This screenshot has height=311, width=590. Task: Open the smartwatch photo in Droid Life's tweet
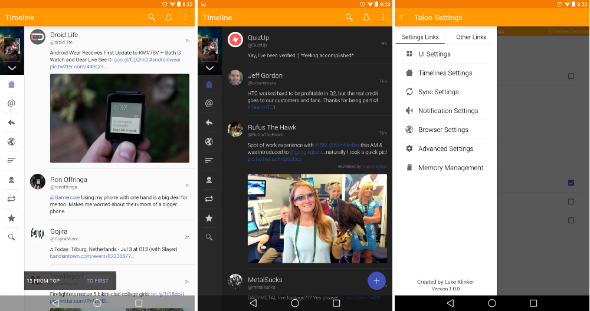coord(119,118)
